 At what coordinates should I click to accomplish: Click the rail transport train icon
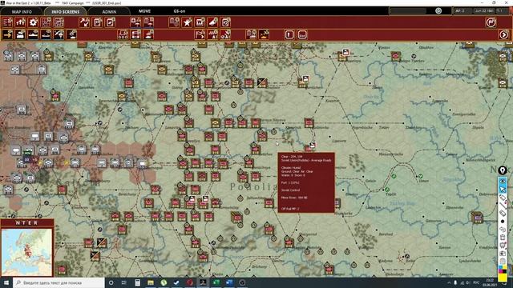coord(123,34)
